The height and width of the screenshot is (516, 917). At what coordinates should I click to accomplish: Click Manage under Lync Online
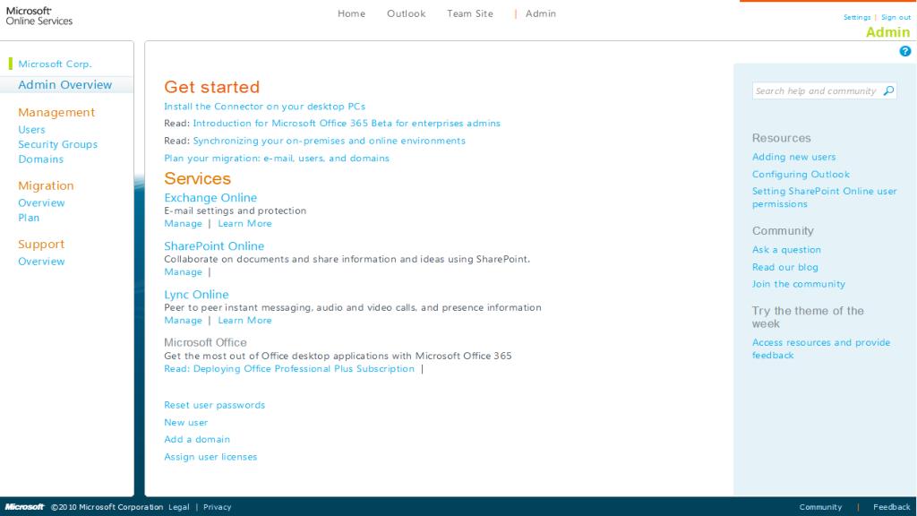pyautogui.click(x=183, y=321)
